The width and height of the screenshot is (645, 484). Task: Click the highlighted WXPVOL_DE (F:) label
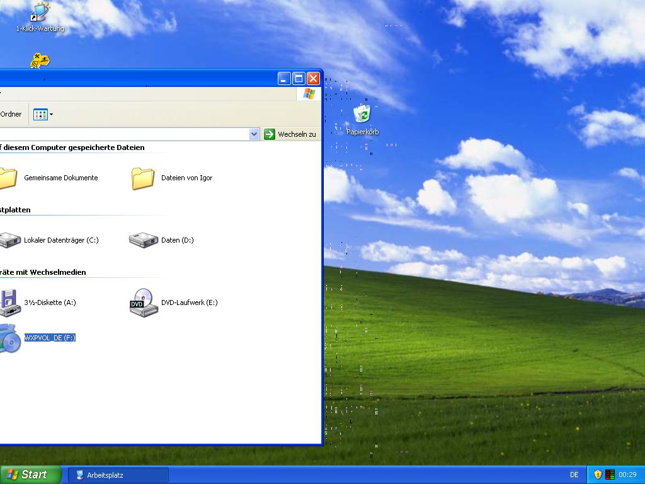(50, 338)
